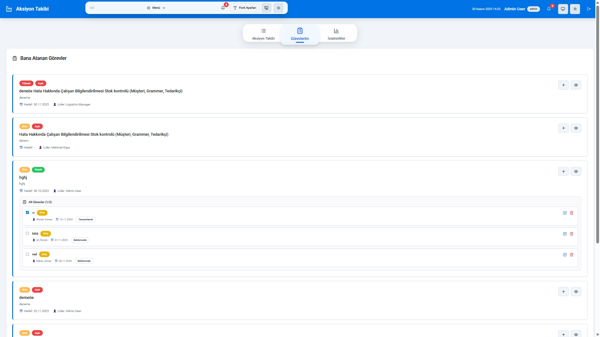Screen dimensions: 600x337
Task: Switch to the İstatistikler tab
Action: 336,34
